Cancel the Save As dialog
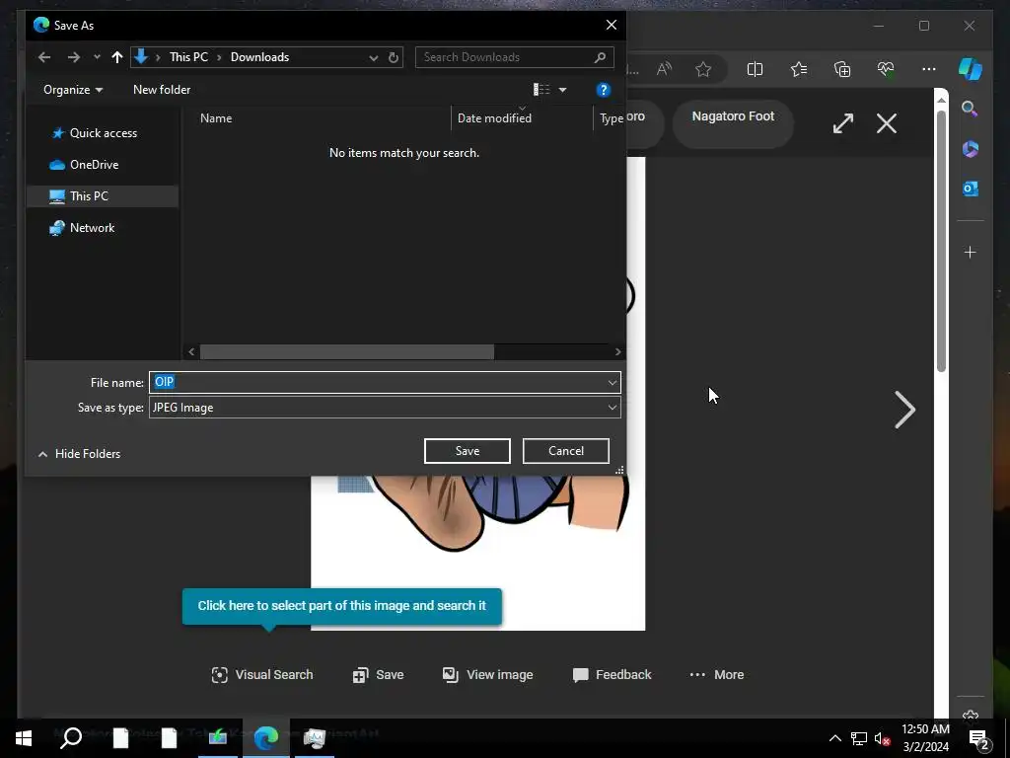 click(565, 450)
